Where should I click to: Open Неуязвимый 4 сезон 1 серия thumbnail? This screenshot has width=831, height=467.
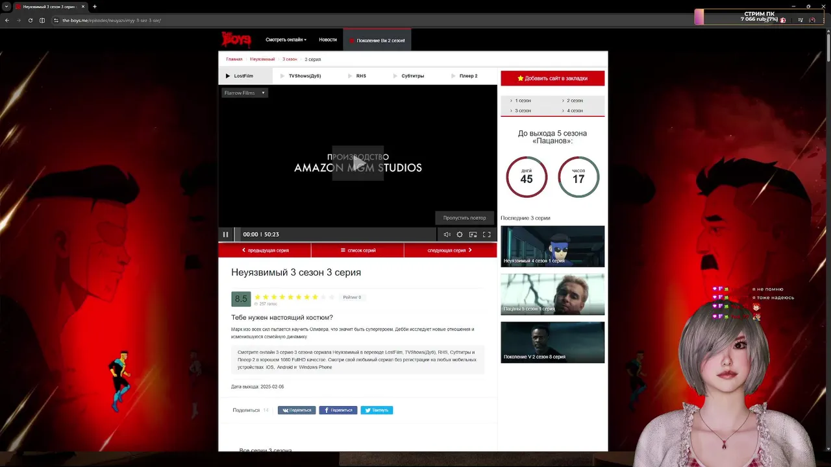(x=552, y=246)
